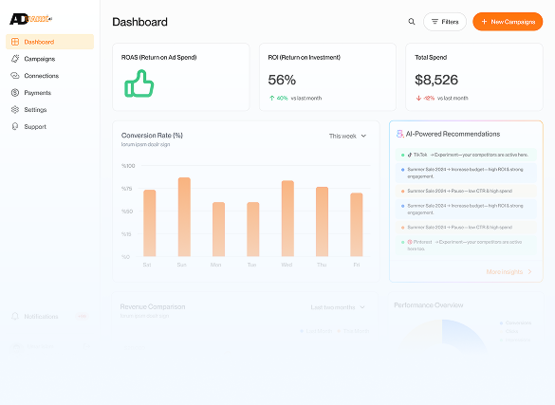Select the Pinterest Experiment recommendation
Image resolution: width=555 pixels, height=405 pixels.
466,245
